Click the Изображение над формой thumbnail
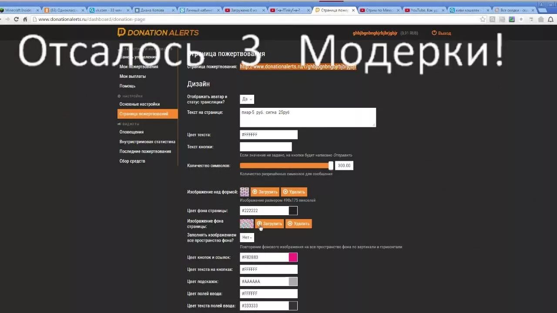Viewport: 557px width, 313px height. [245, 192]
